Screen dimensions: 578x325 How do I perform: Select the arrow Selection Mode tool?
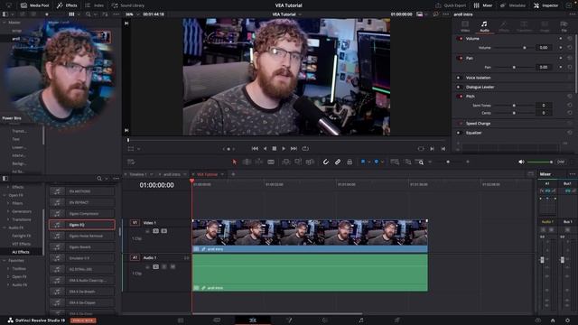(235, 162)
